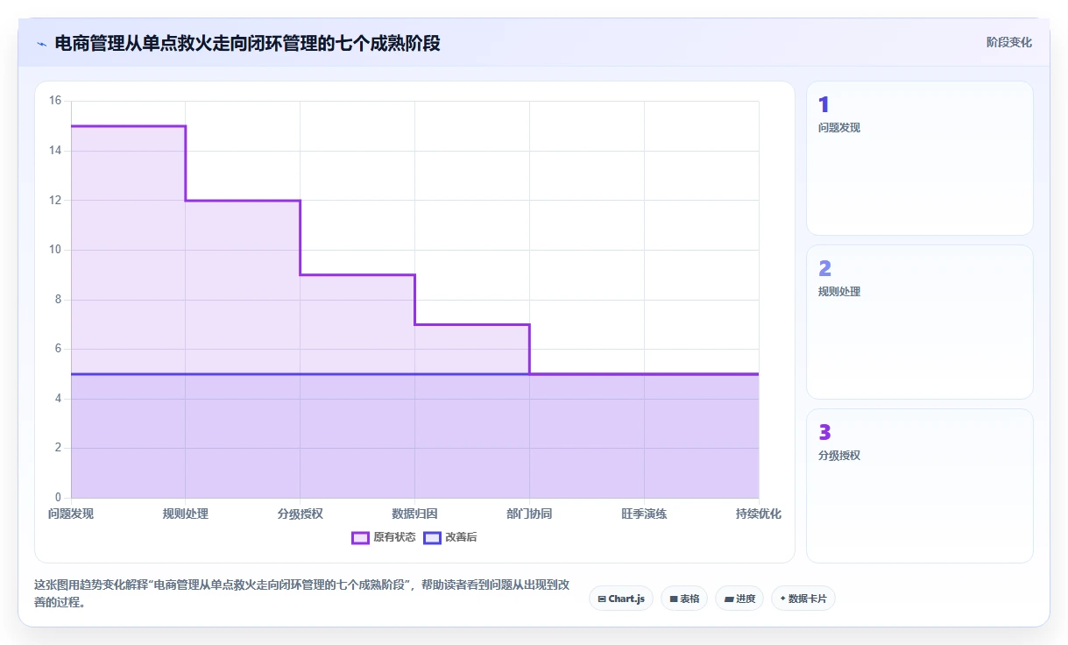Click the y-axis value 12
Viewport: 1068px width, 645px height.
pos(55,200)
